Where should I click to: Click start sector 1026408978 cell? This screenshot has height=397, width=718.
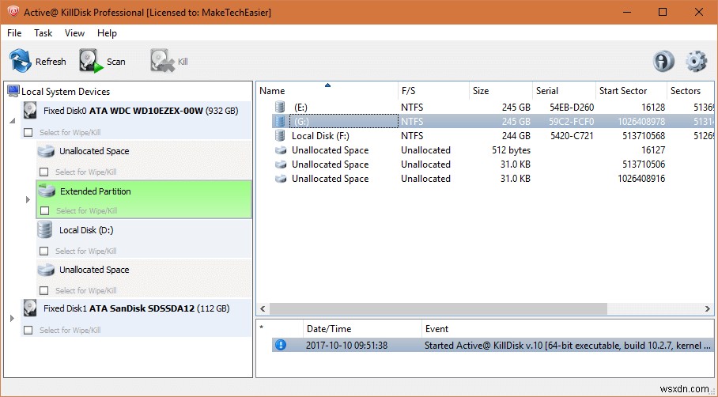tap(641, 121)
